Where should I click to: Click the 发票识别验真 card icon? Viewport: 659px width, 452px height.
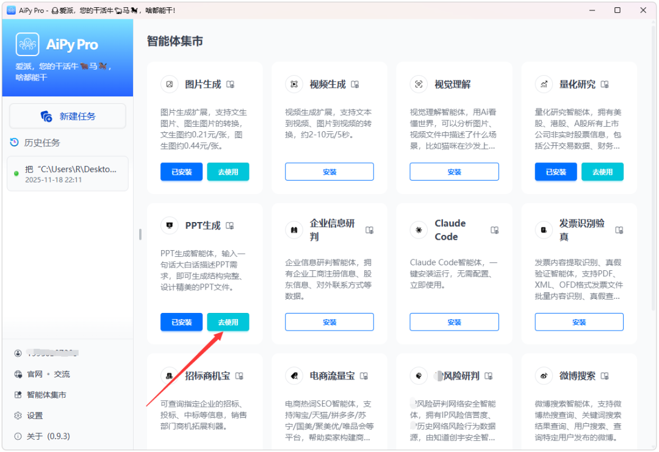[544, 230]
